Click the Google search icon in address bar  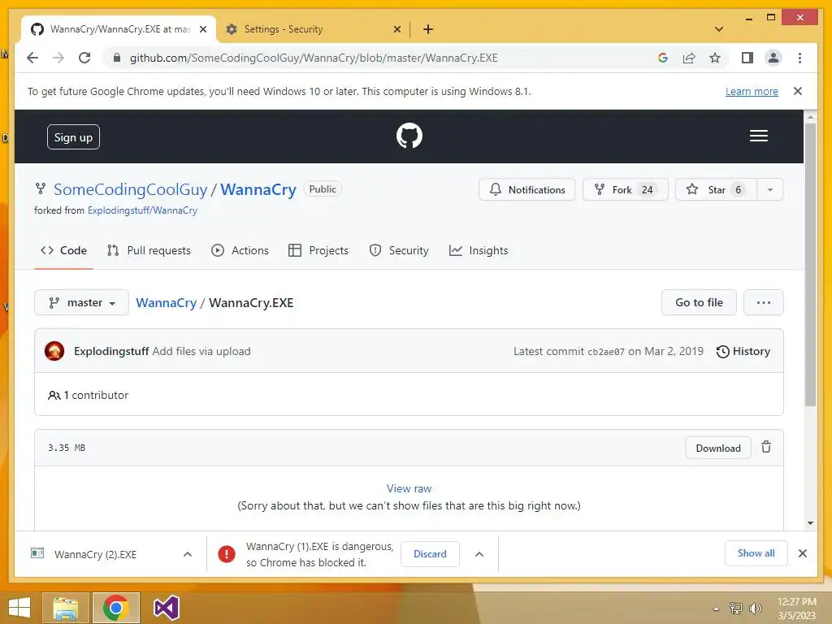point(663,58)
